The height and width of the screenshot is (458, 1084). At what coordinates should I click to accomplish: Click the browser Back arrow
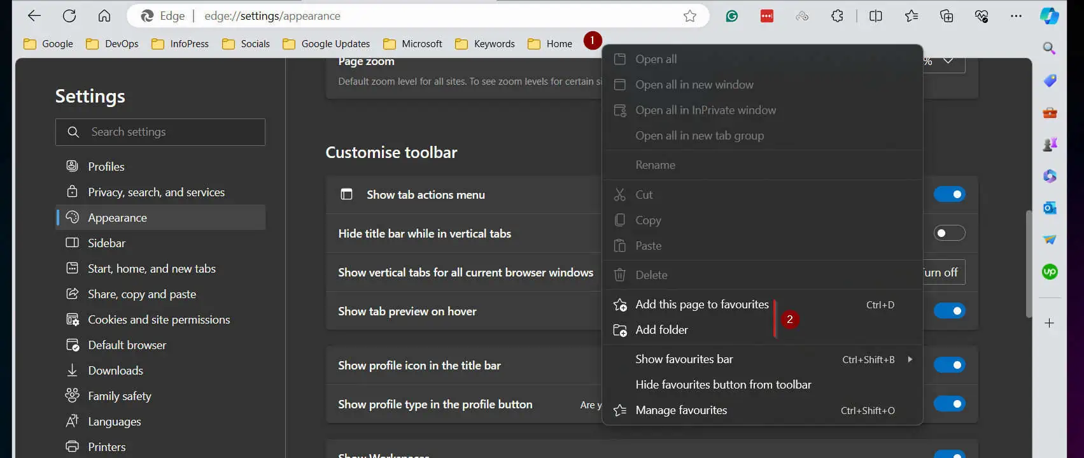tap(34, 16)
